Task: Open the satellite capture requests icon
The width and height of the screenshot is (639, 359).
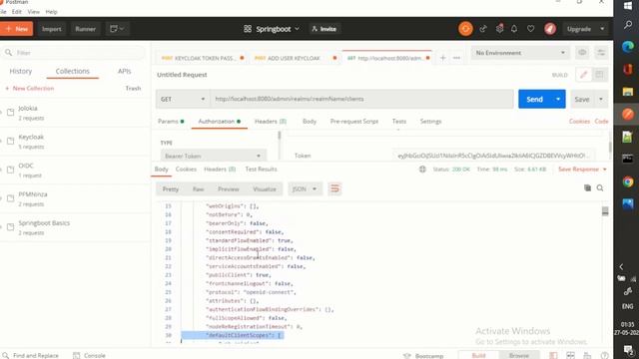Action: [483, 29]
